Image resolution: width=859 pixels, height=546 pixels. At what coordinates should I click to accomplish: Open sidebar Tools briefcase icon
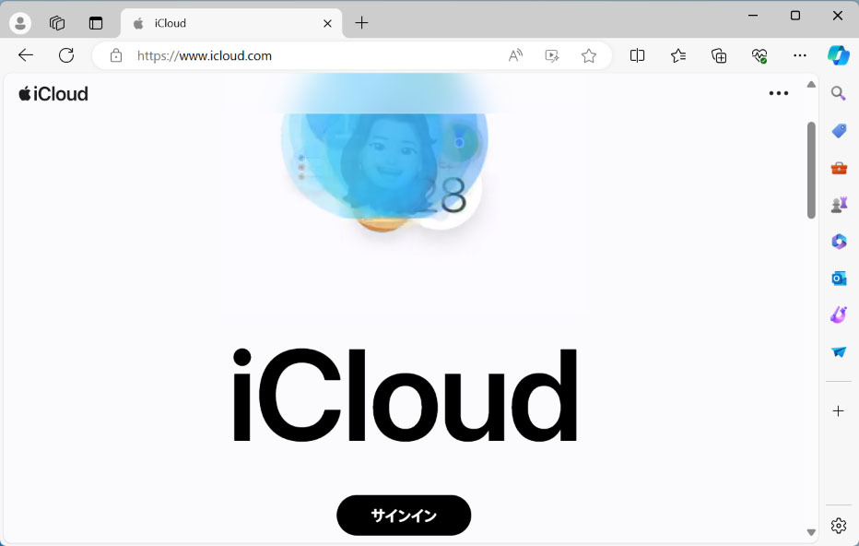pos(839,168)
